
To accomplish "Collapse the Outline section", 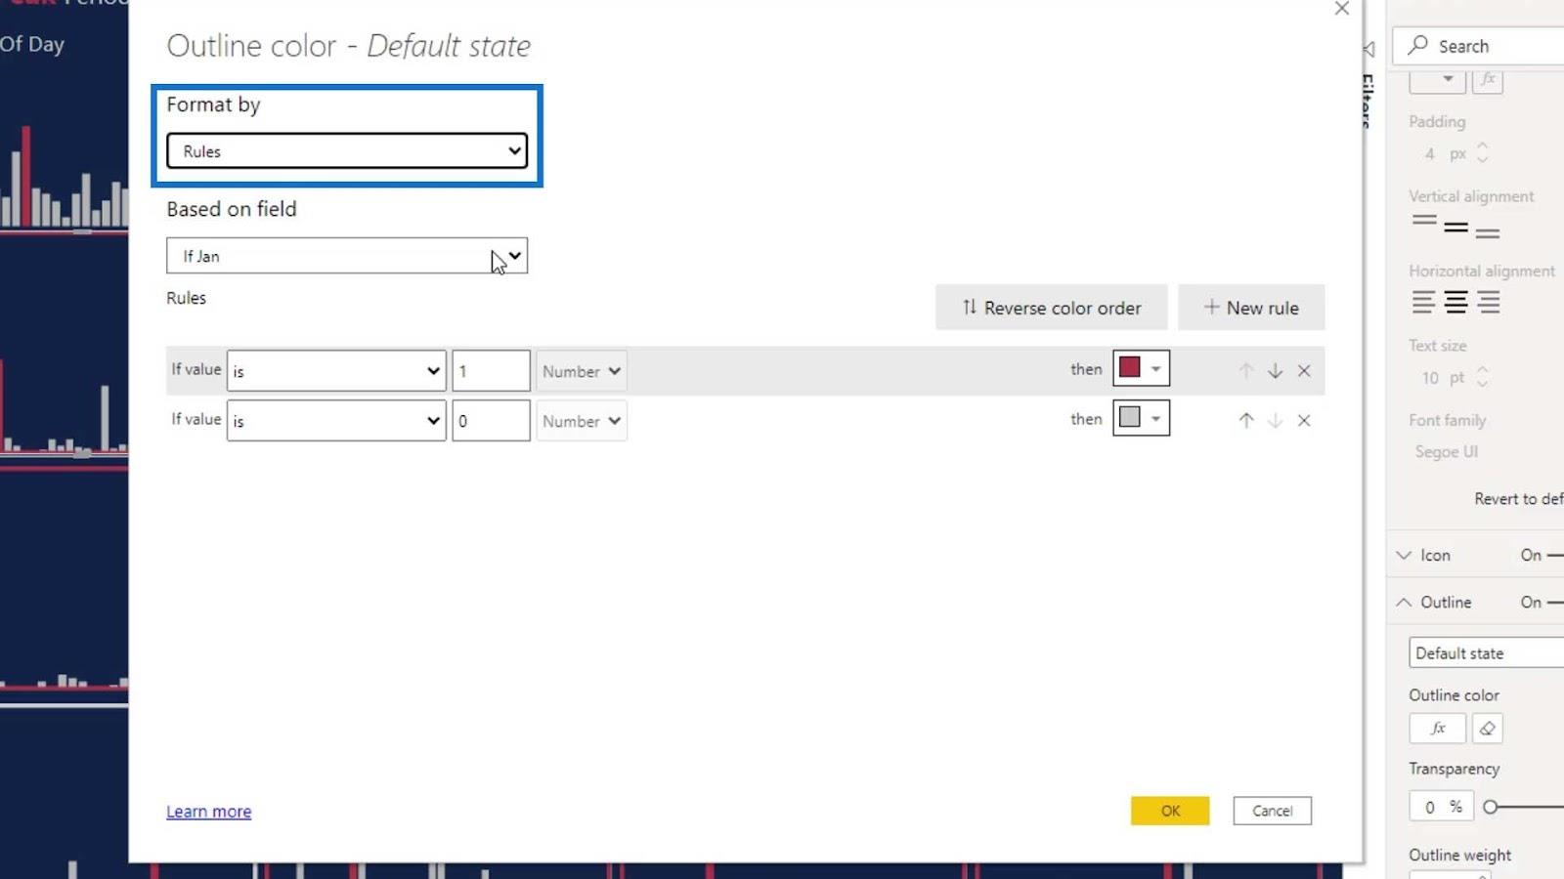I will (x=1404, y=602).
